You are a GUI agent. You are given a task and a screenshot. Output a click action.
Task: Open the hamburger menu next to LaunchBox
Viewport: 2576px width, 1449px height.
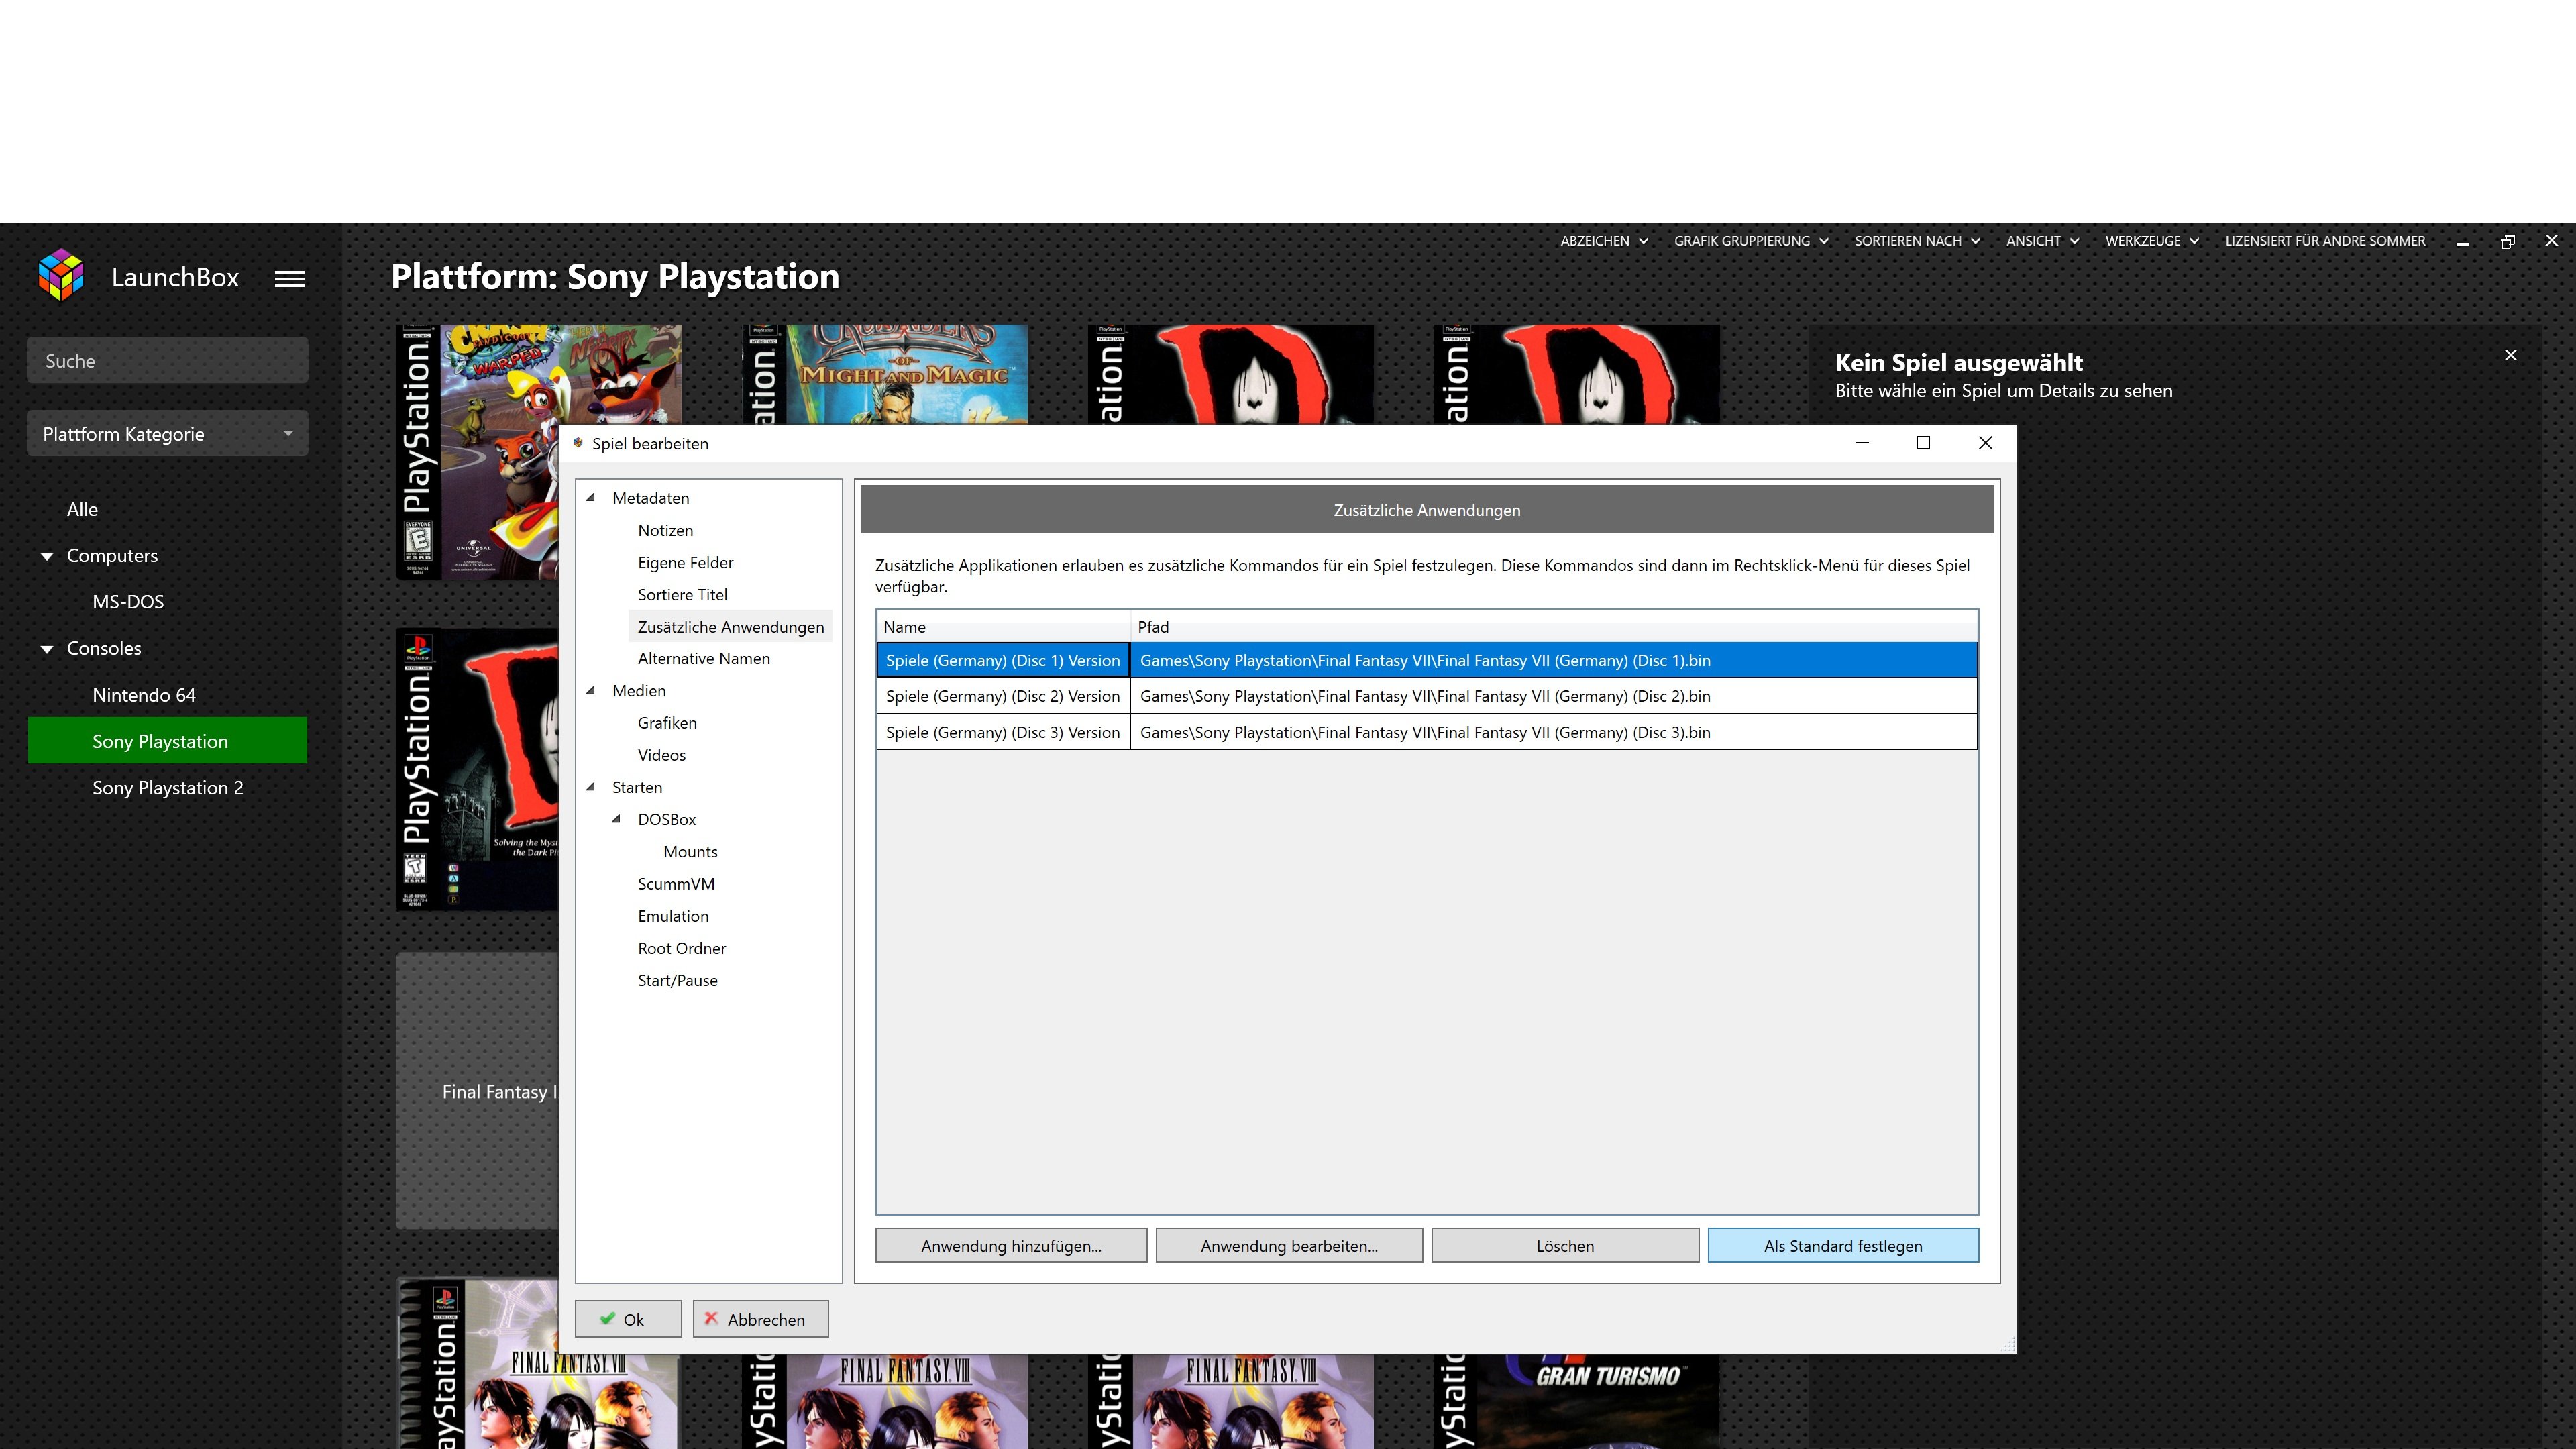290,279
